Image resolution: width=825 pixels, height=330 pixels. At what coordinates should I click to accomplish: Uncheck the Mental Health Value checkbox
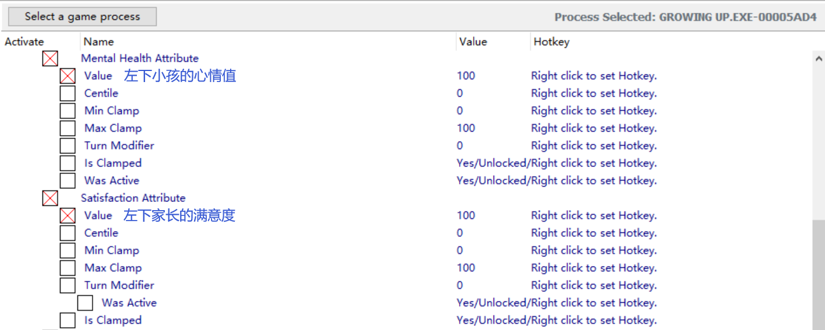(x=68, y=76)
